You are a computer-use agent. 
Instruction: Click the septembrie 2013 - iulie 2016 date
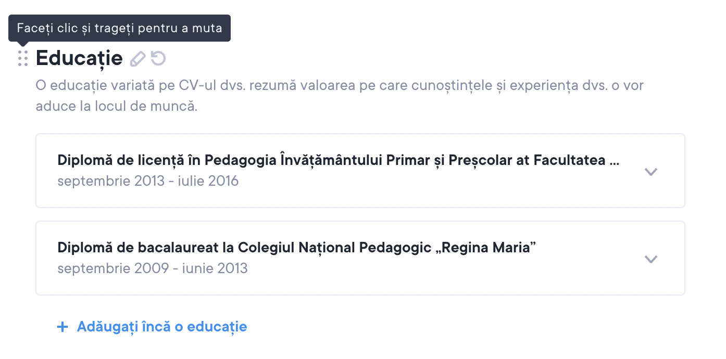pyautogui.click(x=148, y=181)
